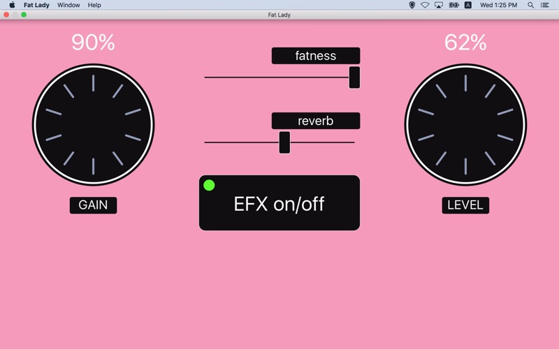This screenshot has width=559, height=349.
Task: Open the AirPlay display menu
Action: pyautogui.click(x=439, y=5)
